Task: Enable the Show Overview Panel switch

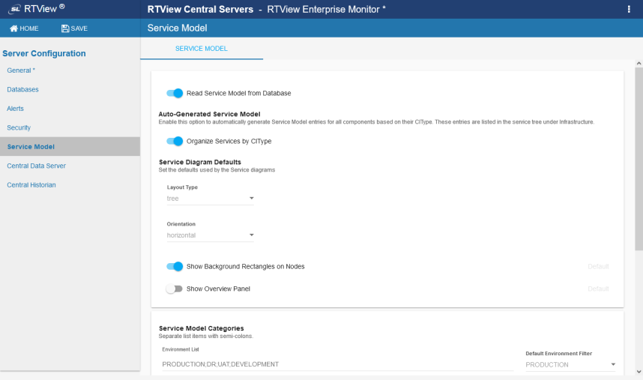Action: 175,289
